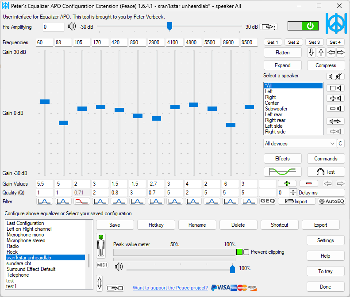Click the vertical double-arrow icon button
The height and width of the screenshot is (297, 350).
[x=100, y=283]
